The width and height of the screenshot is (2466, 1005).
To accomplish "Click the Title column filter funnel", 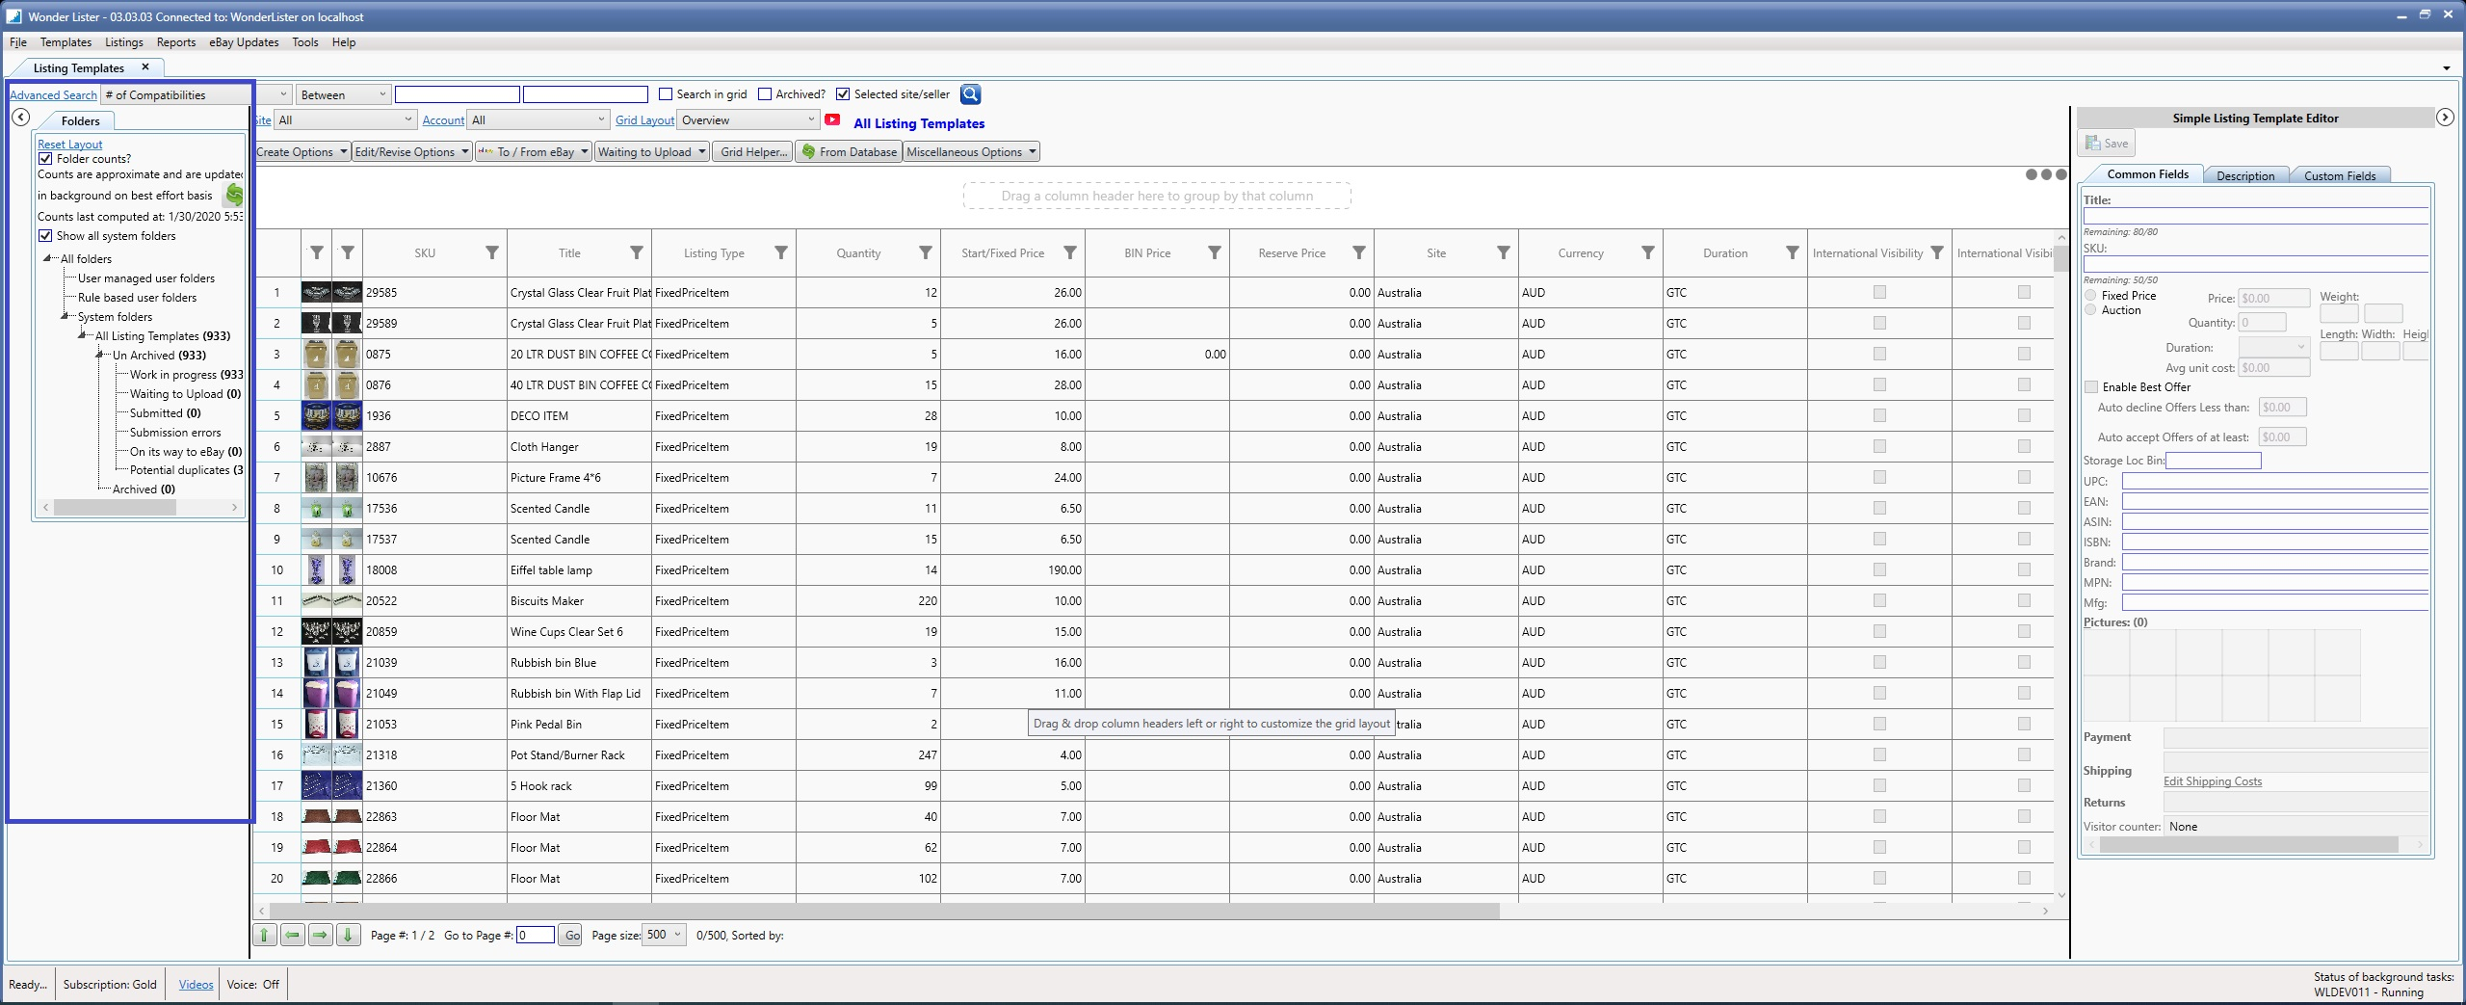I will pyautogui.click(x=637, y=253).
